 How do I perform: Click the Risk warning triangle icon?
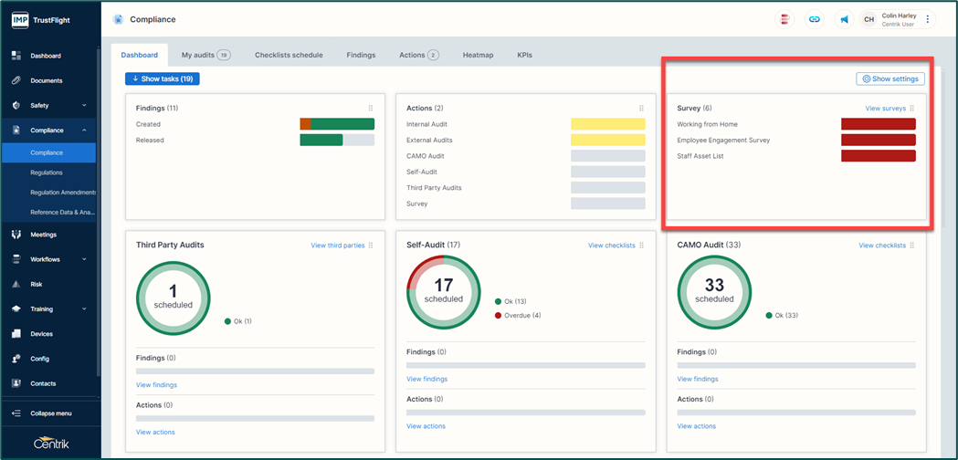(16, 284)
